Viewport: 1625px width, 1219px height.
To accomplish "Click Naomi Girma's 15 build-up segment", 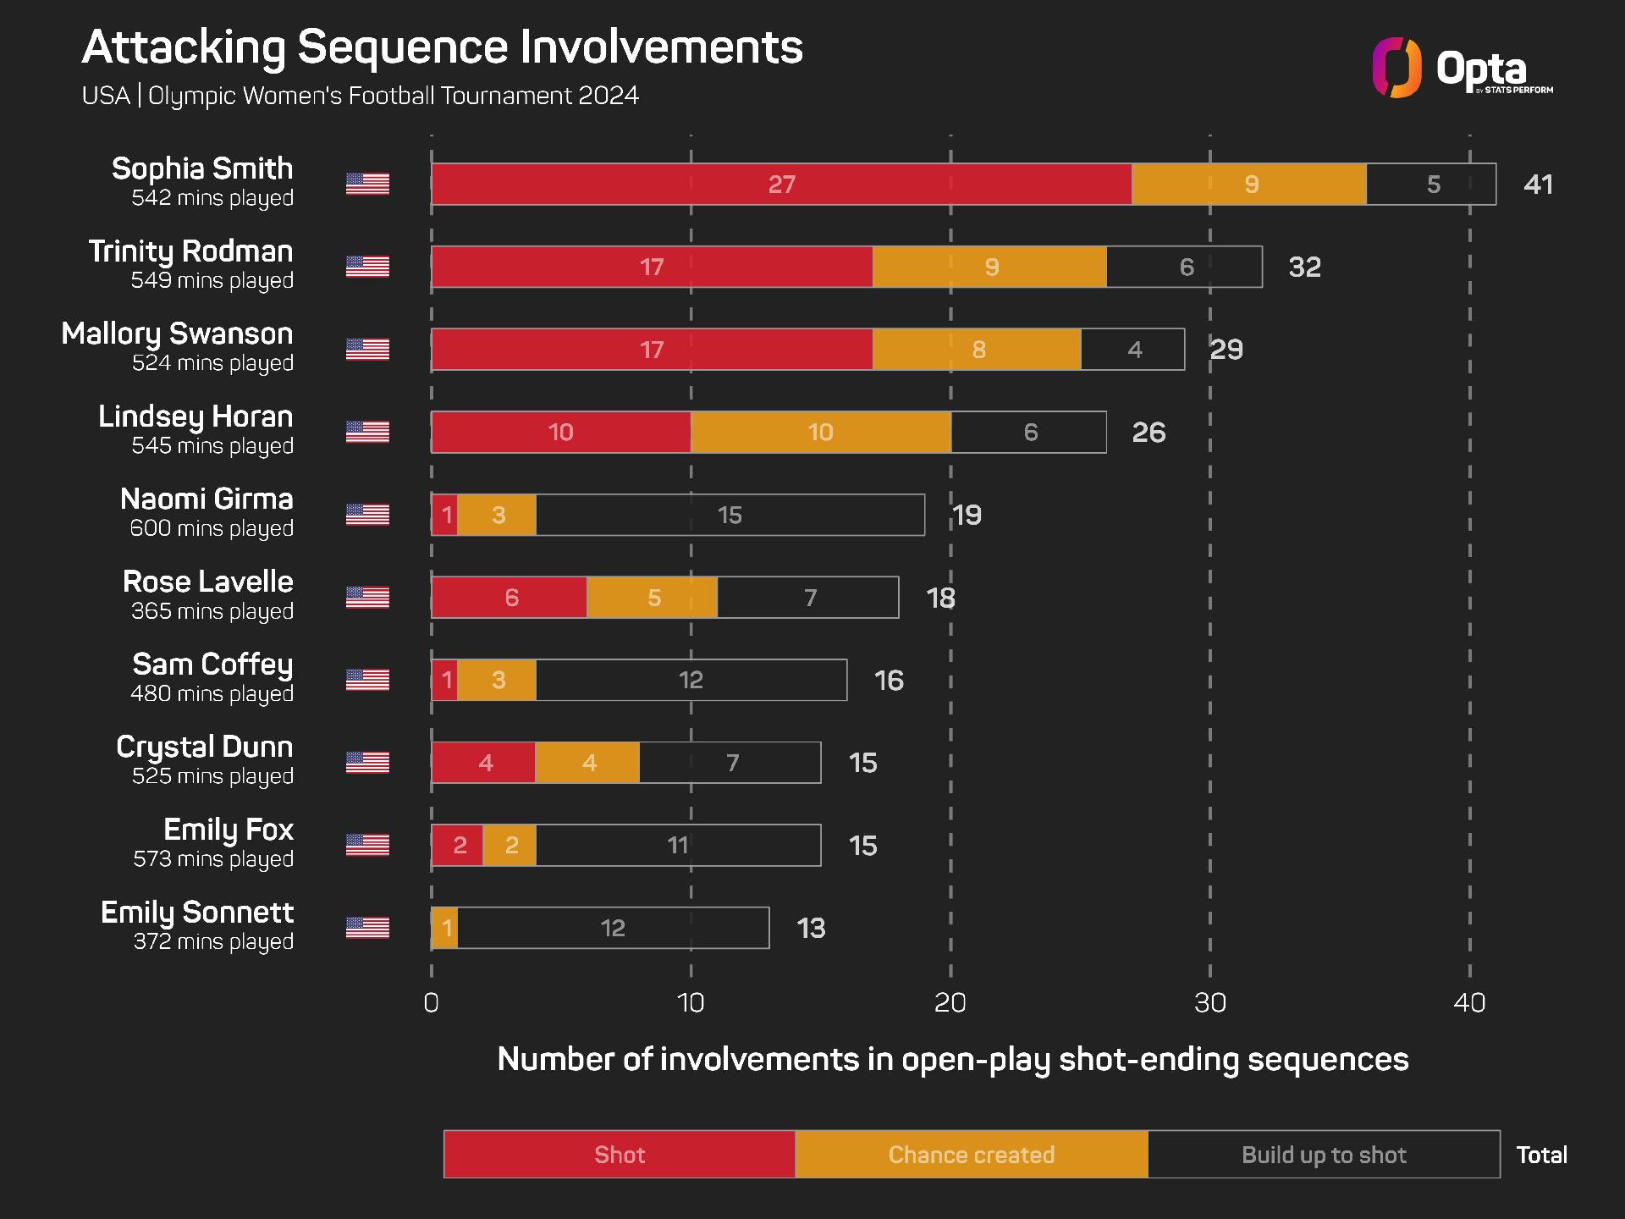I will (x=730, y=515).
